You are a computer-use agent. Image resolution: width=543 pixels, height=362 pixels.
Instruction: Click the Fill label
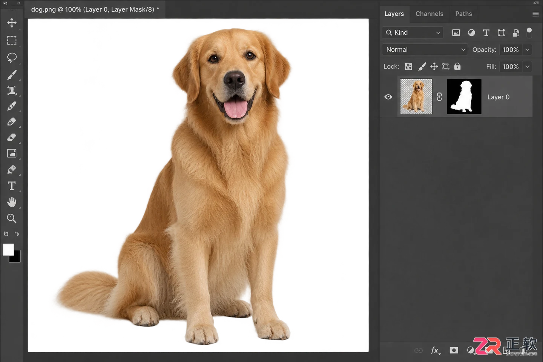tap(491, 66)
